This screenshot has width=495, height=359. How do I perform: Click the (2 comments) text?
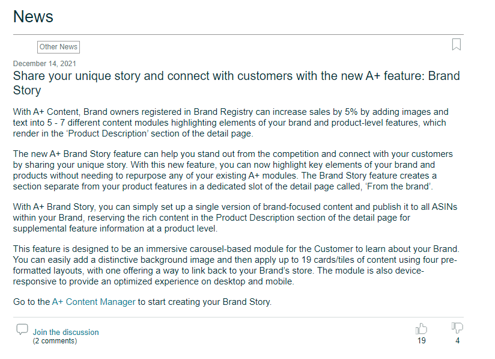click(55, 341)
